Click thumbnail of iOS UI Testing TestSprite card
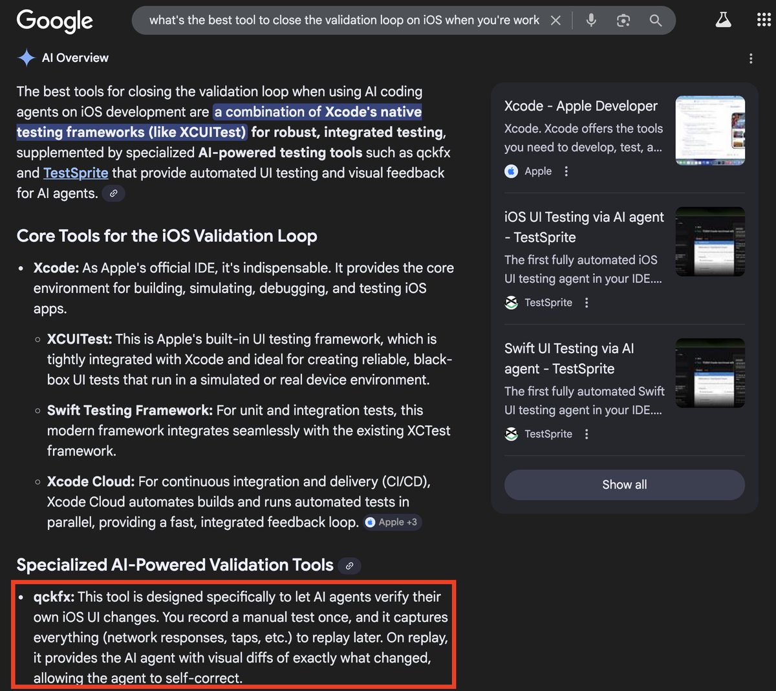Screen dimensions: 776x691 (x=710, y=241)
